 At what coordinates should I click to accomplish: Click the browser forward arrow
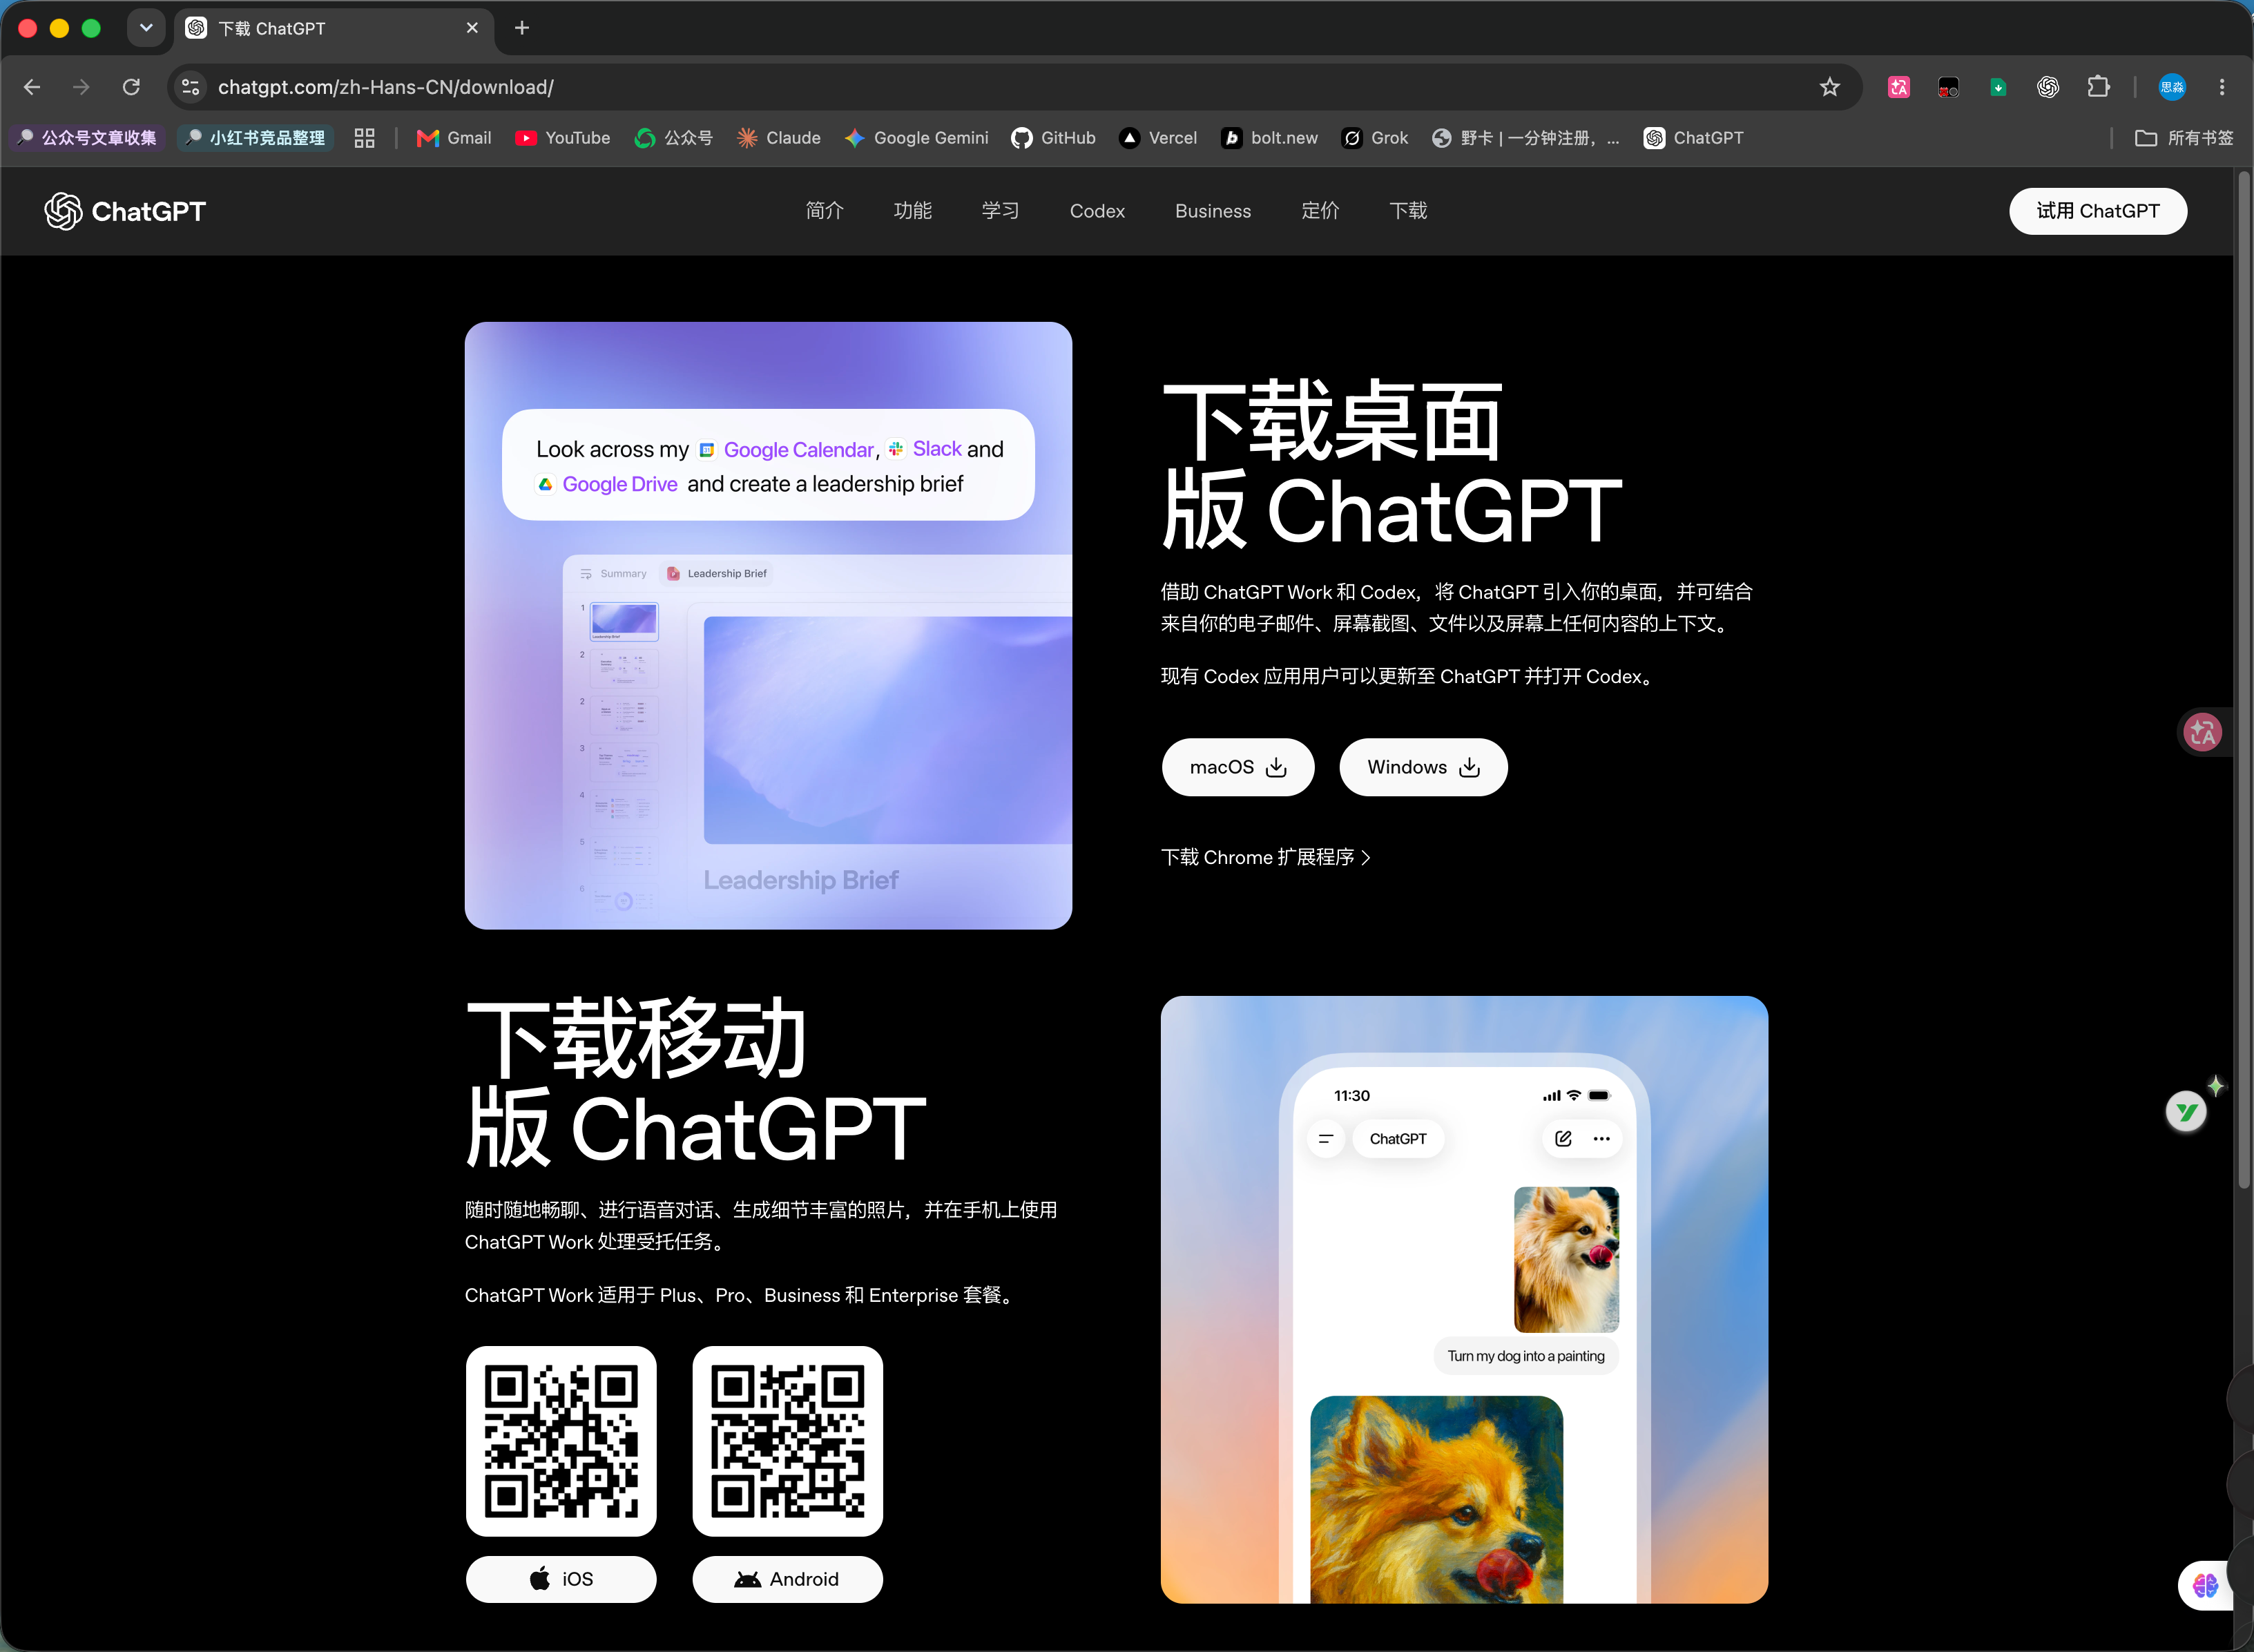[x=81, y=87]
